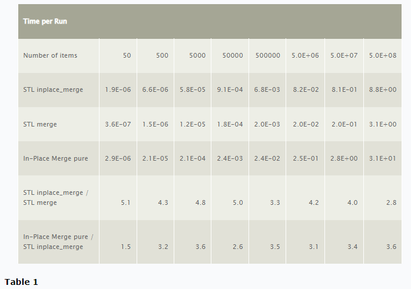Select the 5.0E+08 column header cell
Image resolution: width=411 pixels, height=289 pixels.
click(x=382, y=55)
